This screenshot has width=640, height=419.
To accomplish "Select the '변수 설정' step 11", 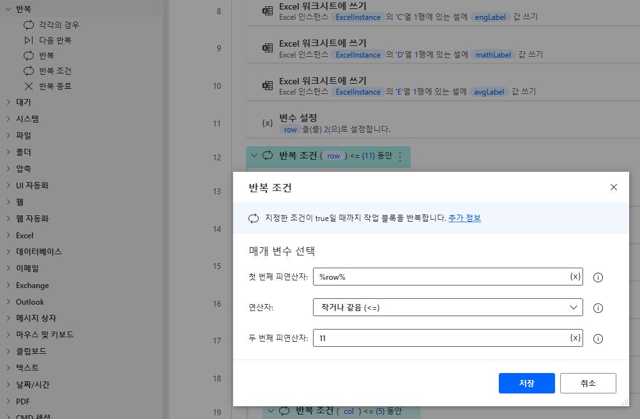I will 443,124.
